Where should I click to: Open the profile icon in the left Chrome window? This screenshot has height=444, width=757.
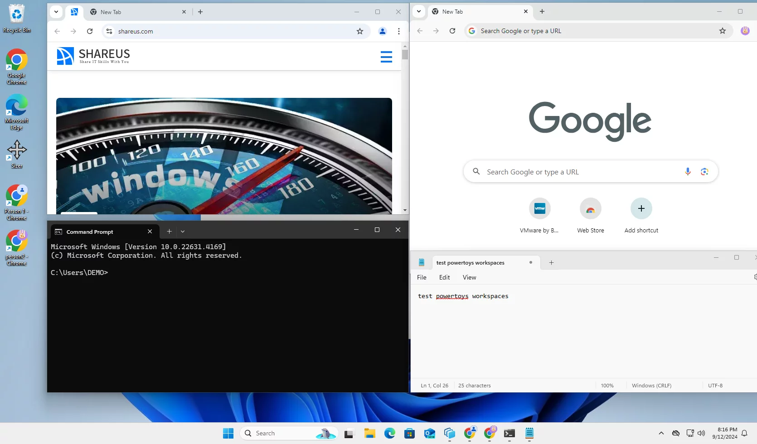click(x=383, y=31)
